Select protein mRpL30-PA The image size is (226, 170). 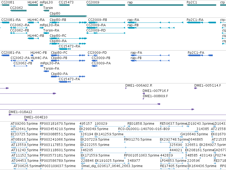click(50, 63)
